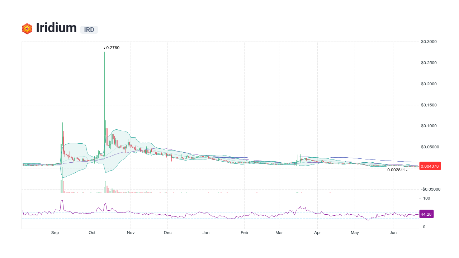Click the Iridium title heading
This screenshot has height=258, width=459.
point(56,28)
